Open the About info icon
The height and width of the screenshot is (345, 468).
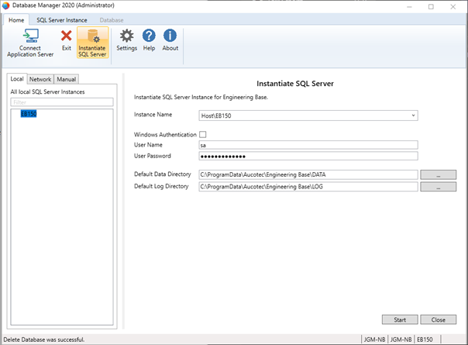(170, 36)
